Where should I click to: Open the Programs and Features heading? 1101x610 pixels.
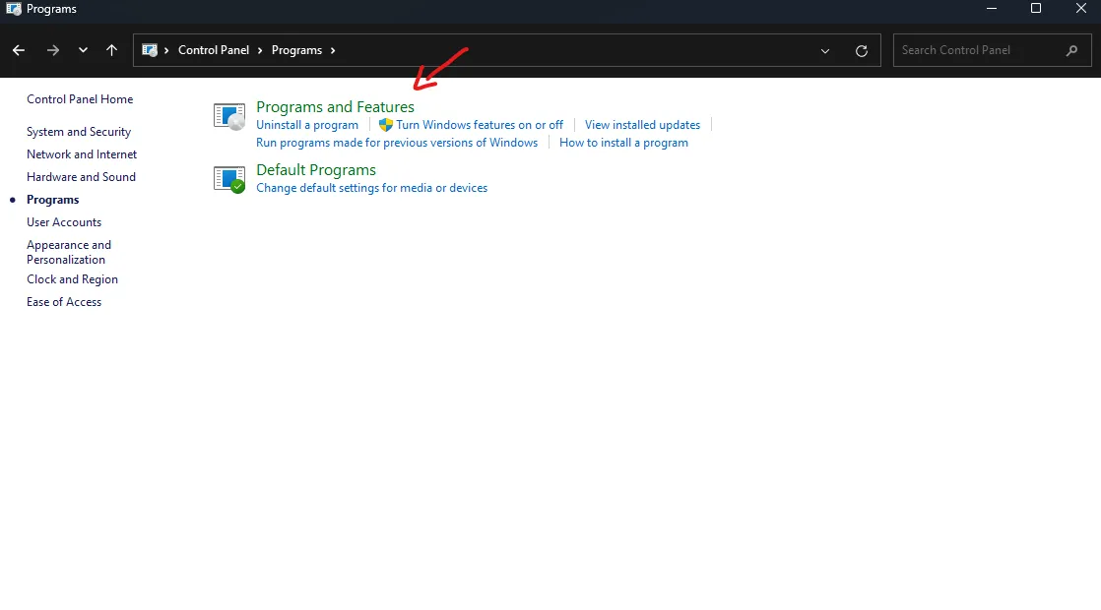335,106
